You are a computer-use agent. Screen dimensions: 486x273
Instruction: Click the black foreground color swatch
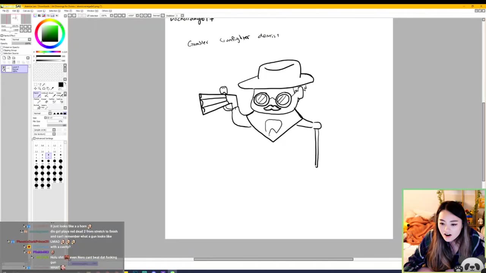(x=61, y=85)
